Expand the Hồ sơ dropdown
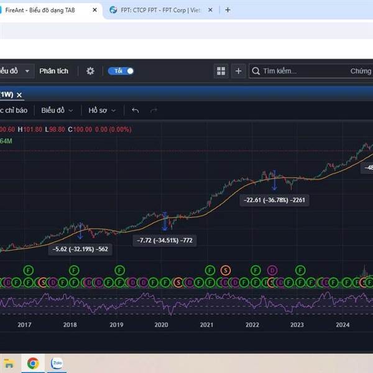 point(102,111)
